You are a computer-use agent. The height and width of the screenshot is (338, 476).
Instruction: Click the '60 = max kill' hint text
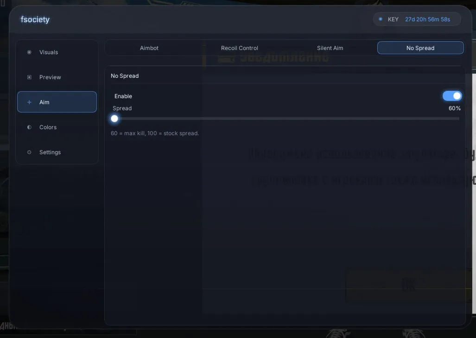tap(155, 133)
